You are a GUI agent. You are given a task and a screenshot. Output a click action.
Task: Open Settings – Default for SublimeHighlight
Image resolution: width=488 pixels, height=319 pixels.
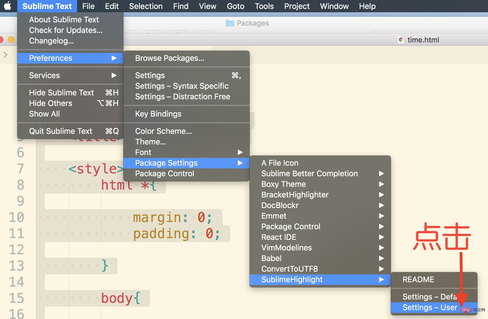[434, 297]
